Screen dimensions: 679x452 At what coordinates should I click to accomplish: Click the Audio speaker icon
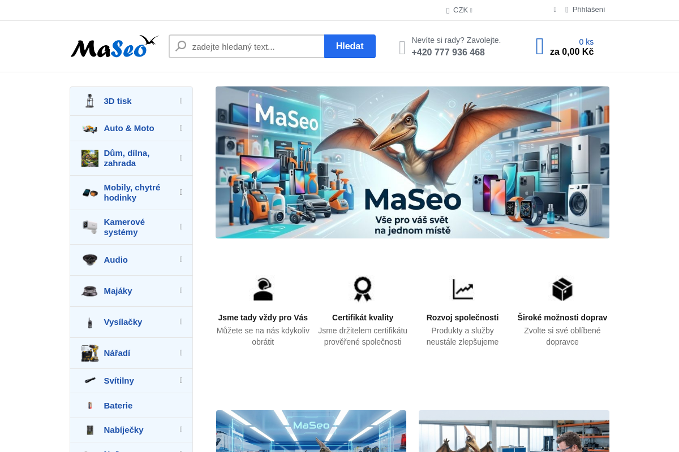click(x=90, y=260)
